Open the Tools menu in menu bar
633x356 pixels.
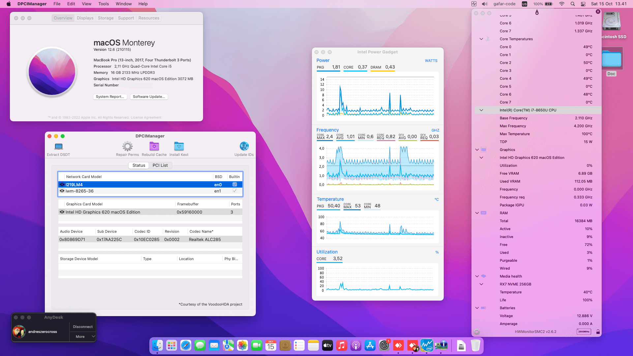[x=104, y=4]
